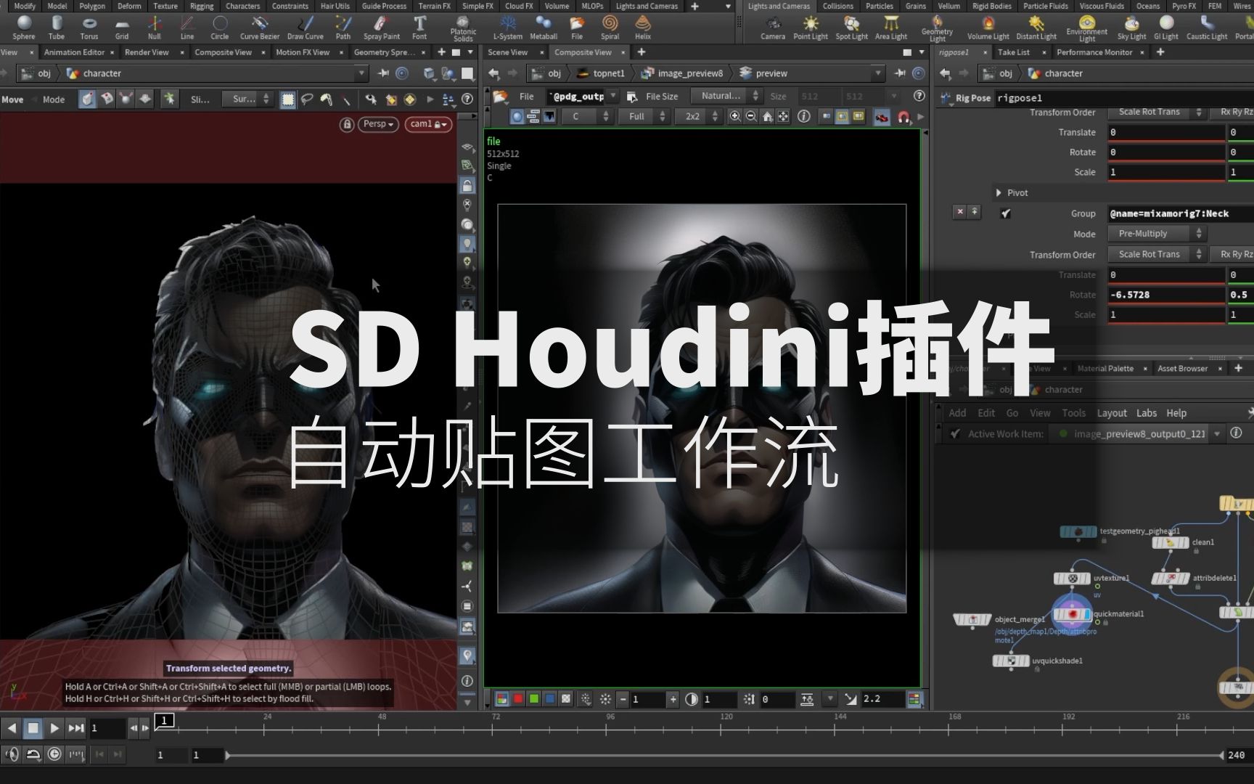
Task: Select the Line shelf tool
Action: pyautogui.click(x=187, y=28)
